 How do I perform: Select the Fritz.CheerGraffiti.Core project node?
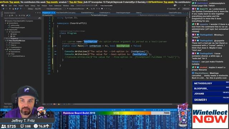click(17, 40)
